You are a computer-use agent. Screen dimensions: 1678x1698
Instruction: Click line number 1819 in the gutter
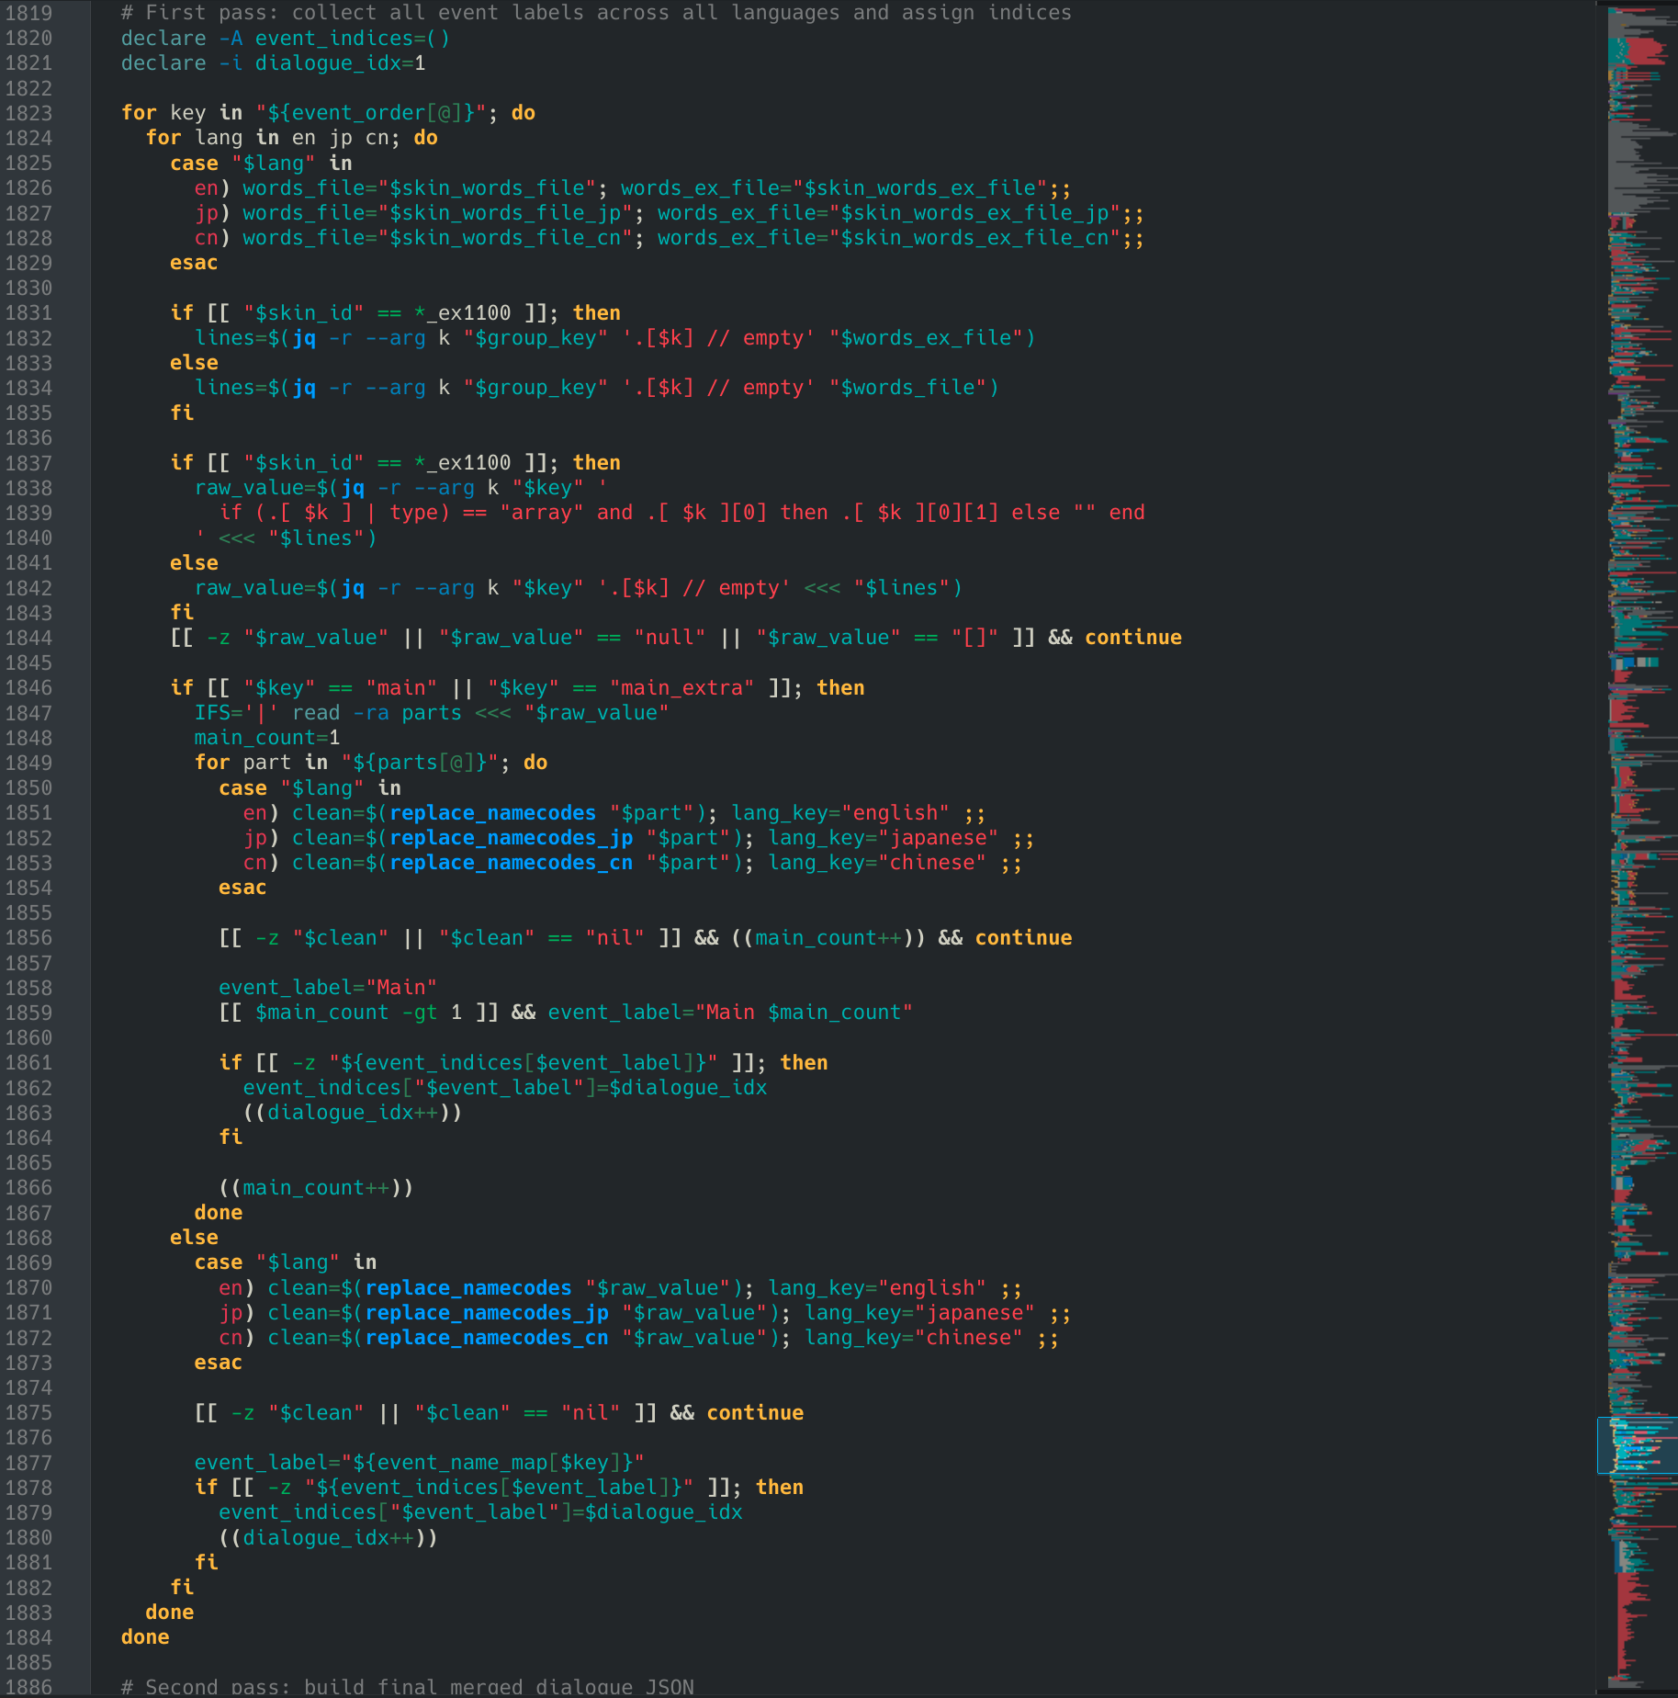click(28, 13)
